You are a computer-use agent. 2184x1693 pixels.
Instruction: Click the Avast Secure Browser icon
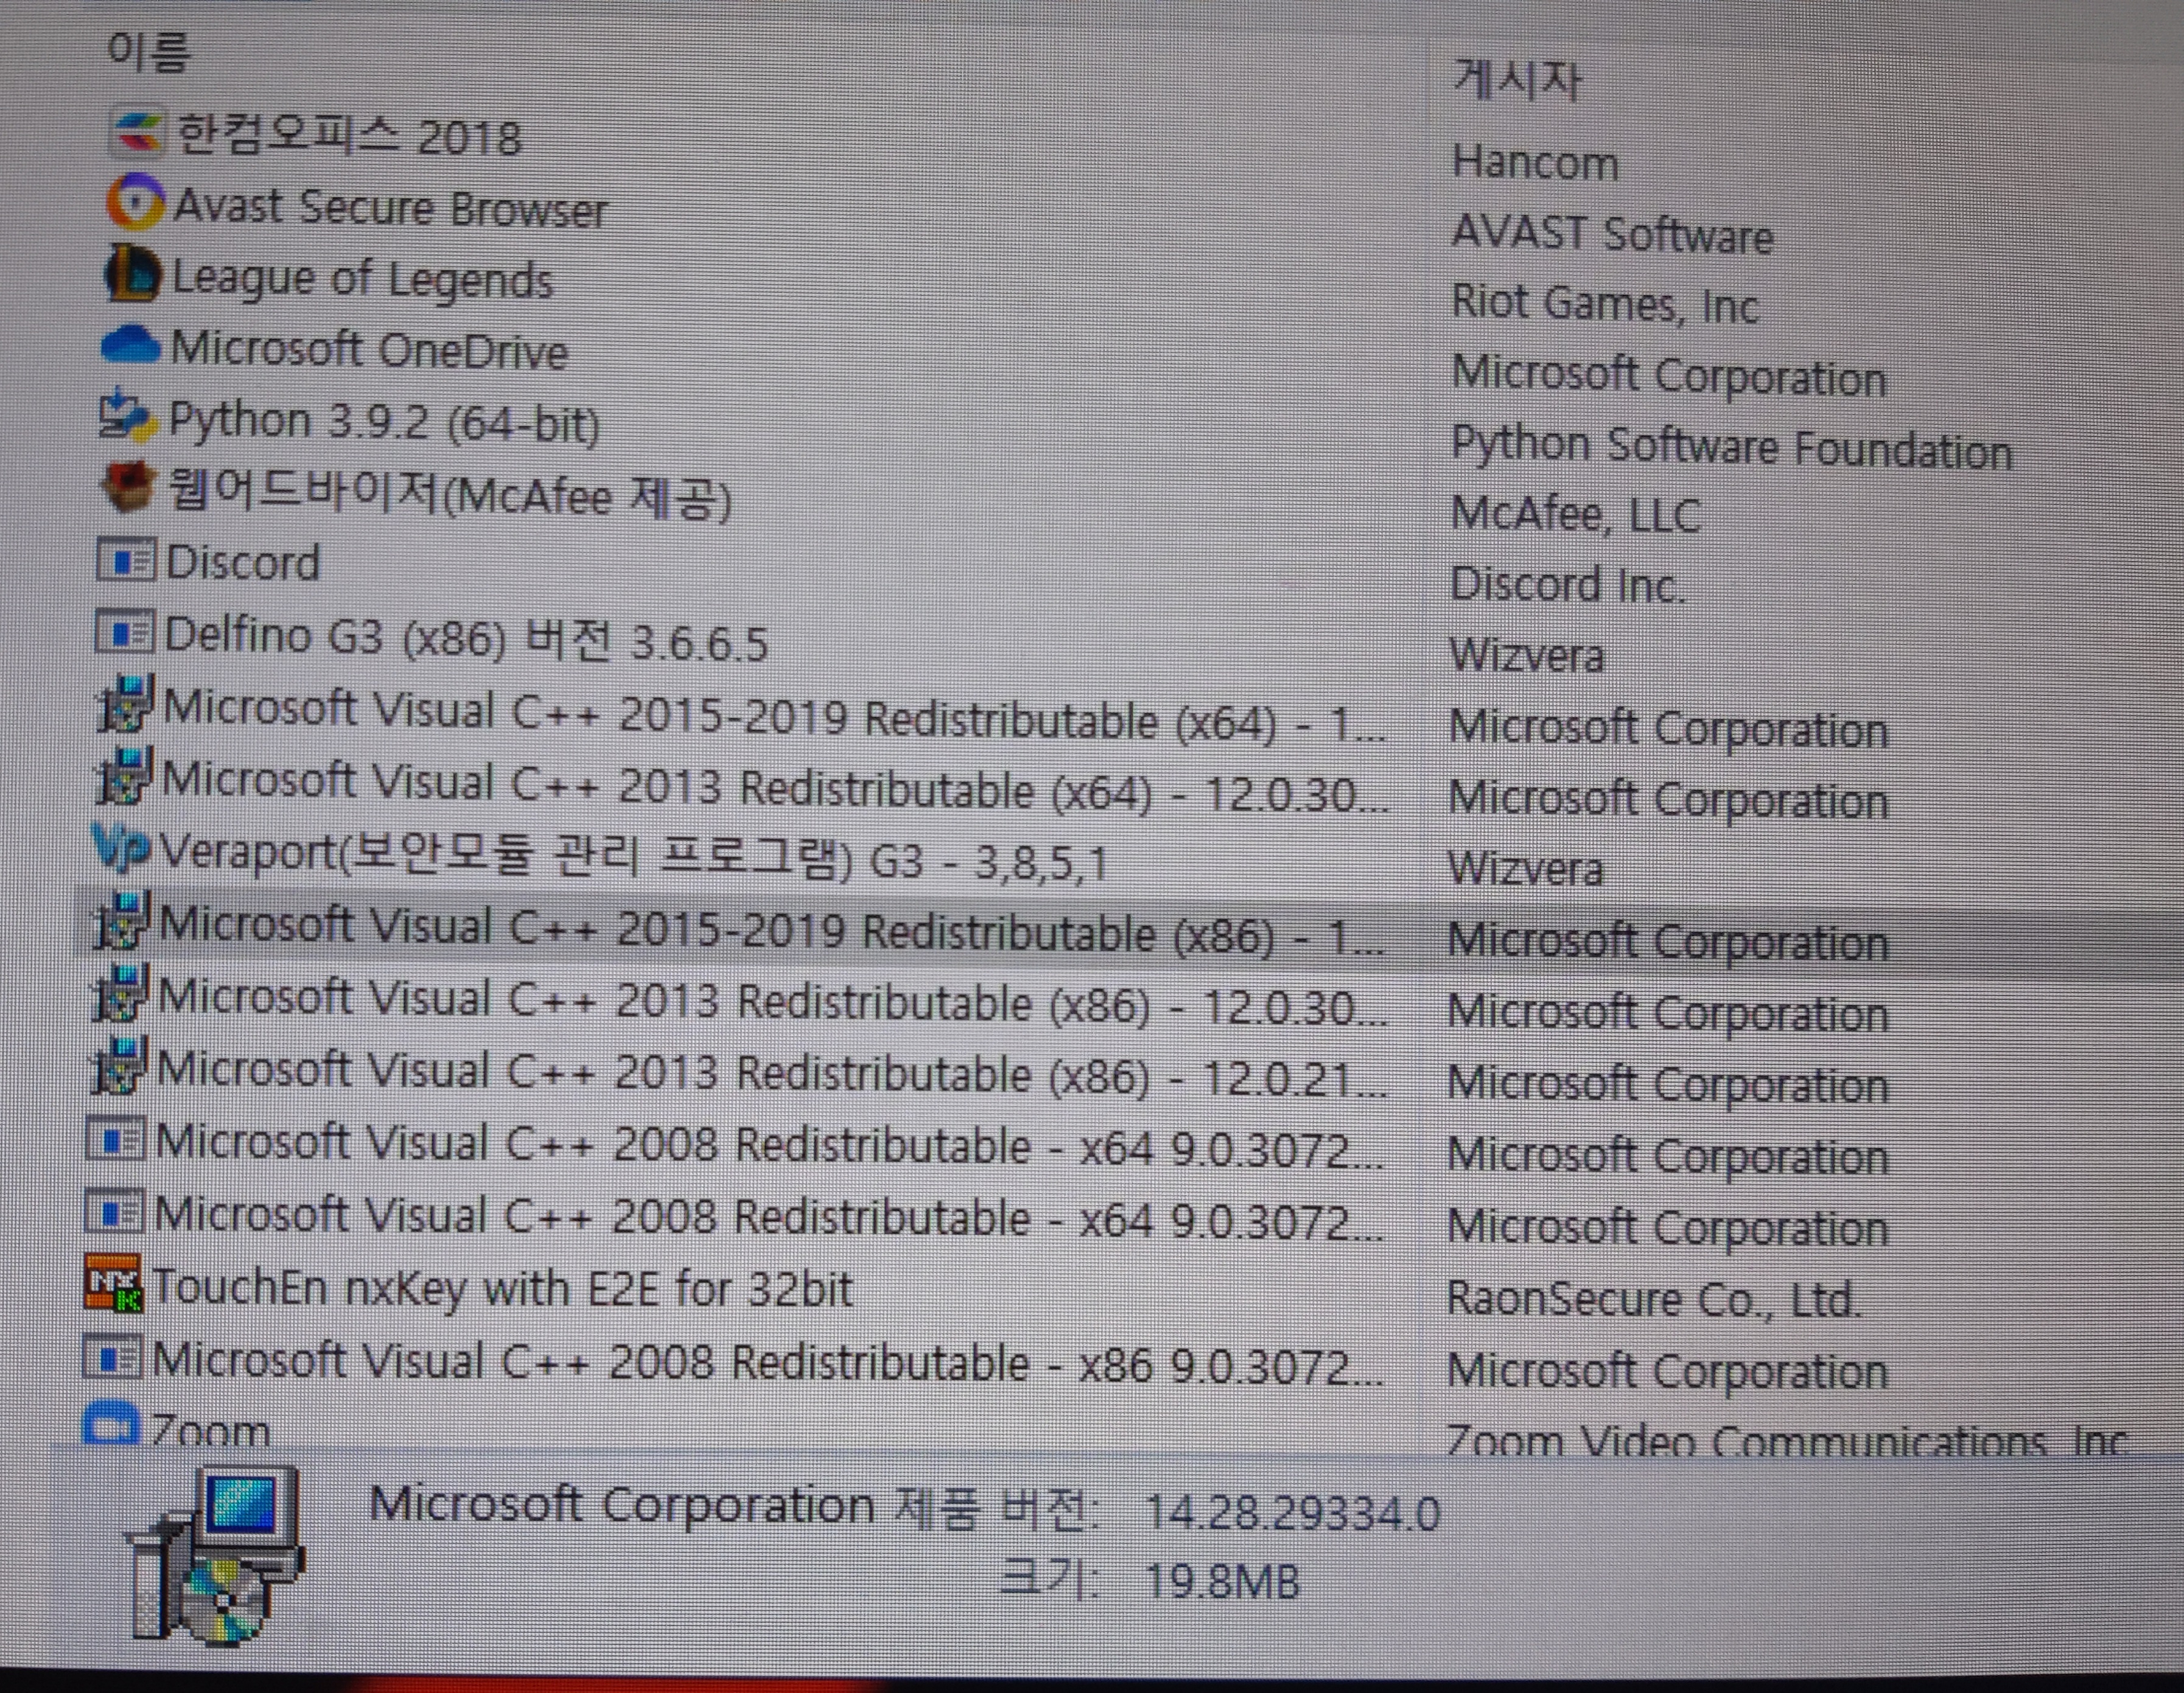point(134,203)
